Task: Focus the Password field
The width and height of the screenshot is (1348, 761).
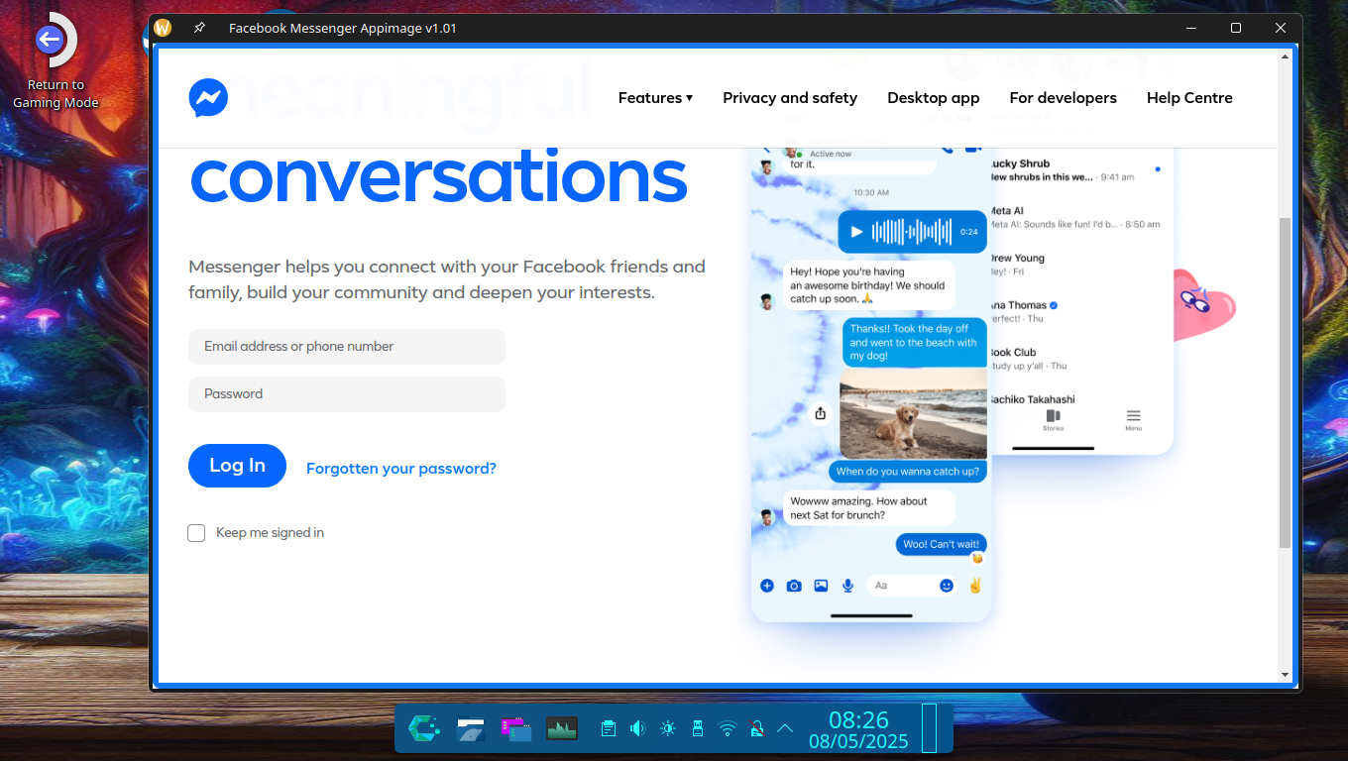Action: [347, 394]
